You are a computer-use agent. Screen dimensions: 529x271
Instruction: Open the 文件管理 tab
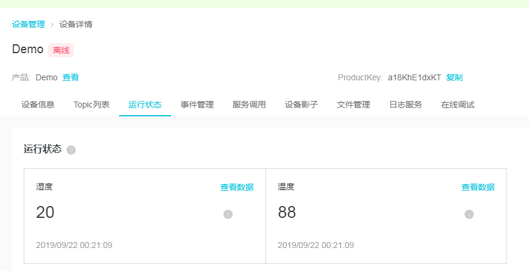pyautogui.click(x=354, y=105)
